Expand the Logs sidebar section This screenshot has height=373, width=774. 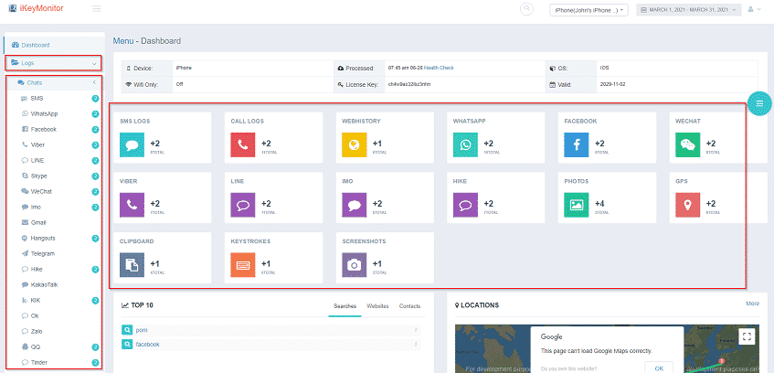(53, 63)
